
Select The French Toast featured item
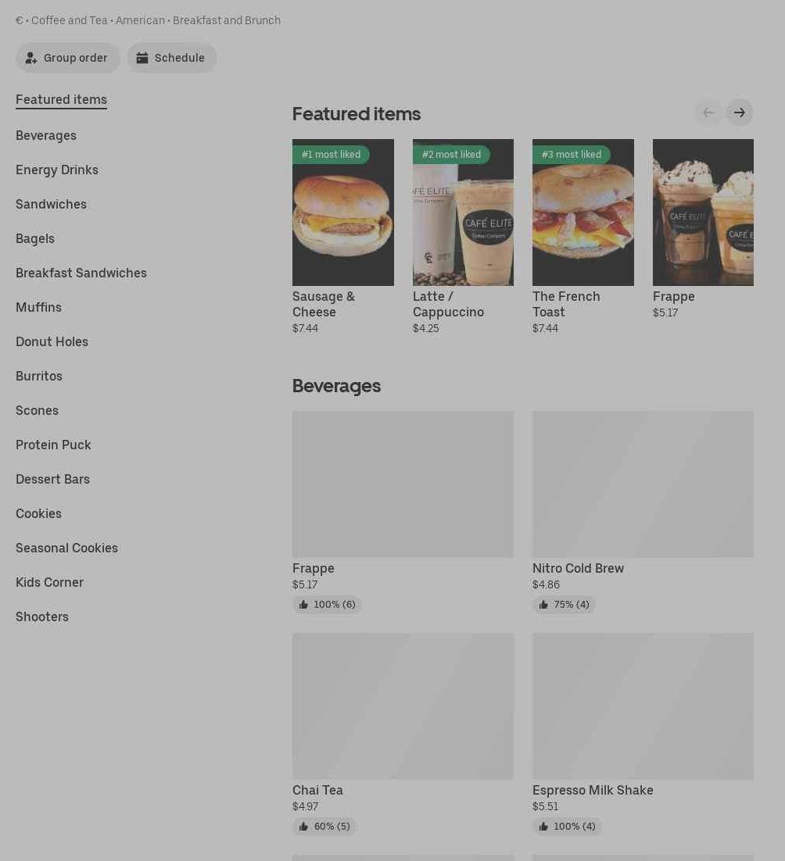click(582, 213)
